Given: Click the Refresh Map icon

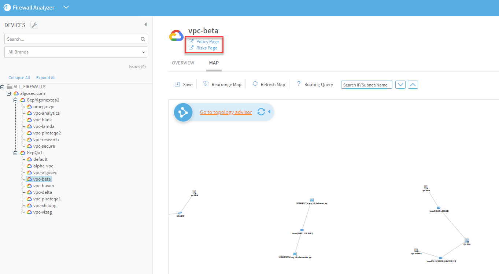Looking at the screenshot, I should [x=255, y=84].
